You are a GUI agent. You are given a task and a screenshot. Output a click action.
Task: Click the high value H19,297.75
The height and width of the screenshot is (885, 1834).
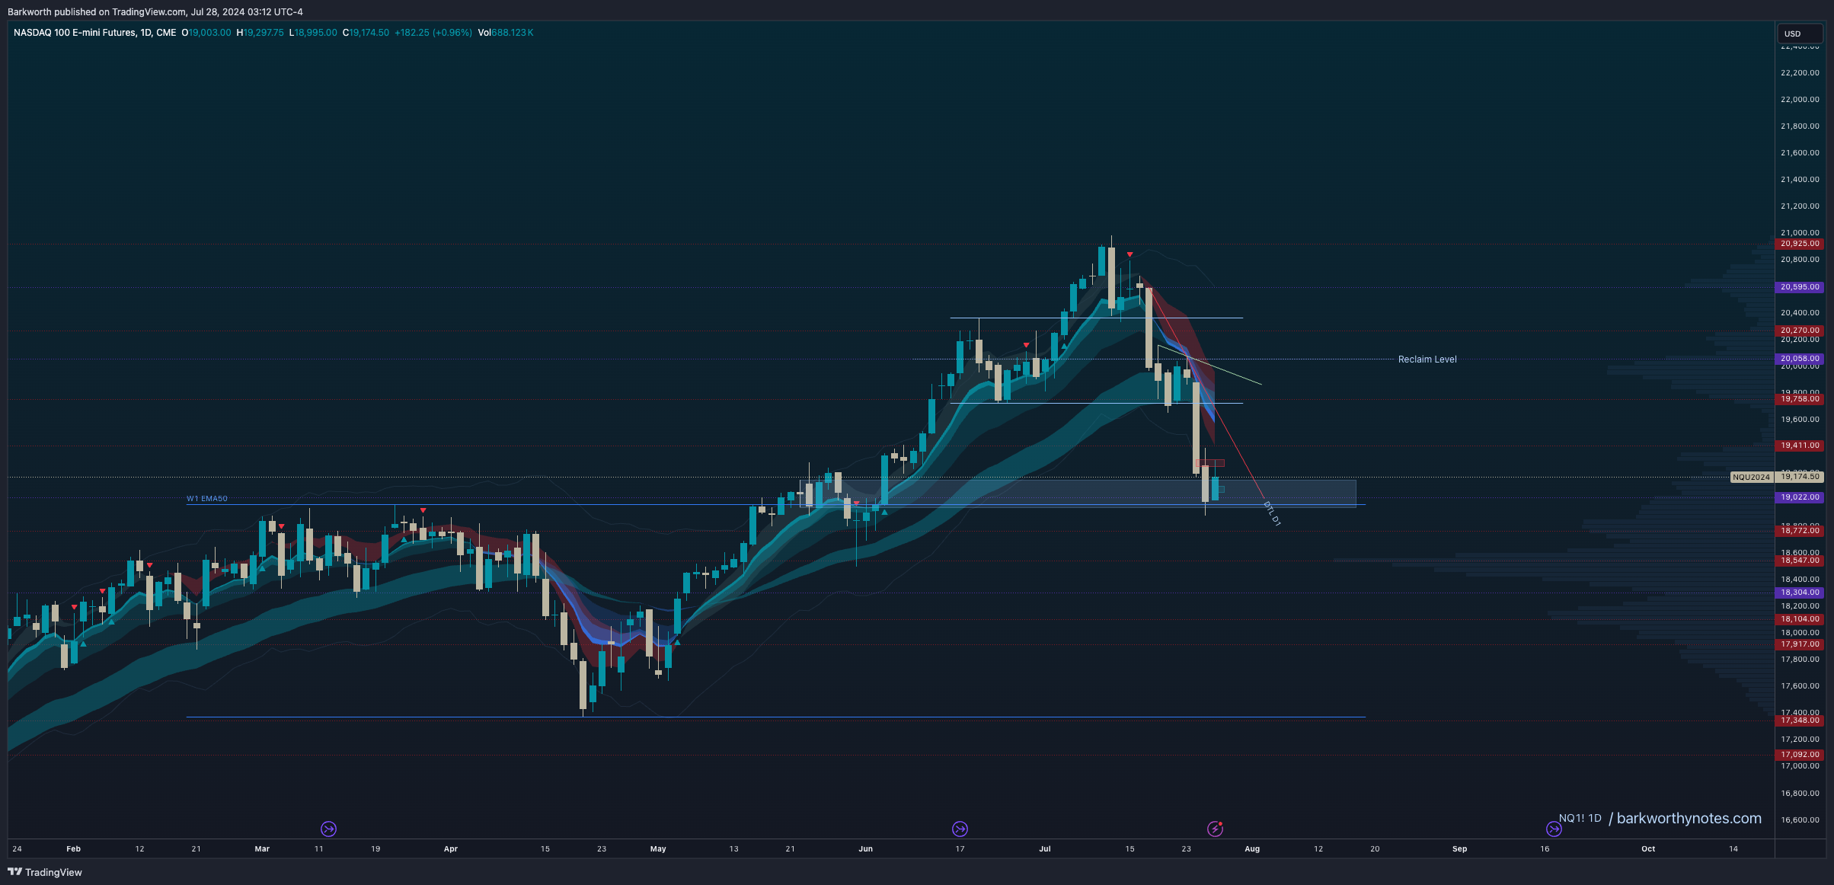click(x=260, y=33)
